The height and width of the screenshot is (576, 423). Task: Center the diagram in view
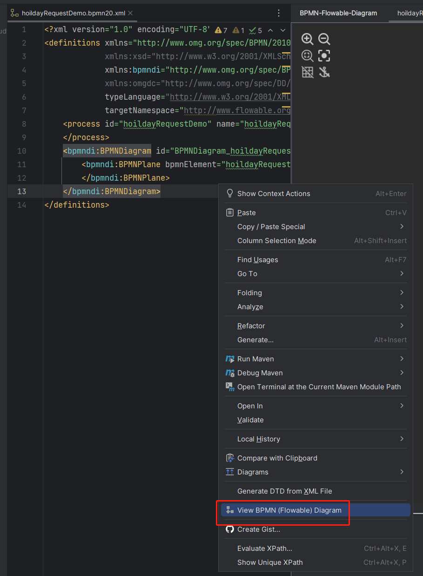324,56
